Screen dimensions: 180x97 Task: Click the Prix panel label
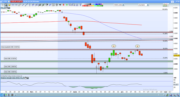pyautogui.click(x=2, y=8)
